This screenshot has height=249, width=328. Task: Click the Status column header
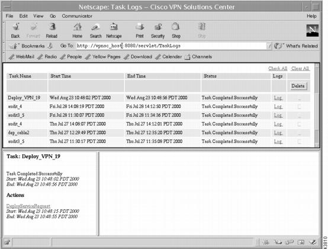[236, 76]
